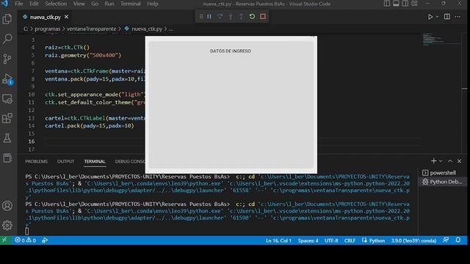Open the Explorer view in activity bar
Image resolution: width=470 pixels, height=264 pixels.
[7, 19]
